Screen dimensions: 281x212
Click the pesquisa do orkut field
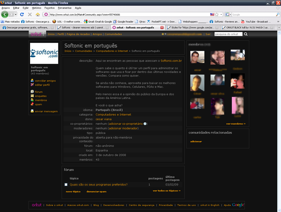228,34
